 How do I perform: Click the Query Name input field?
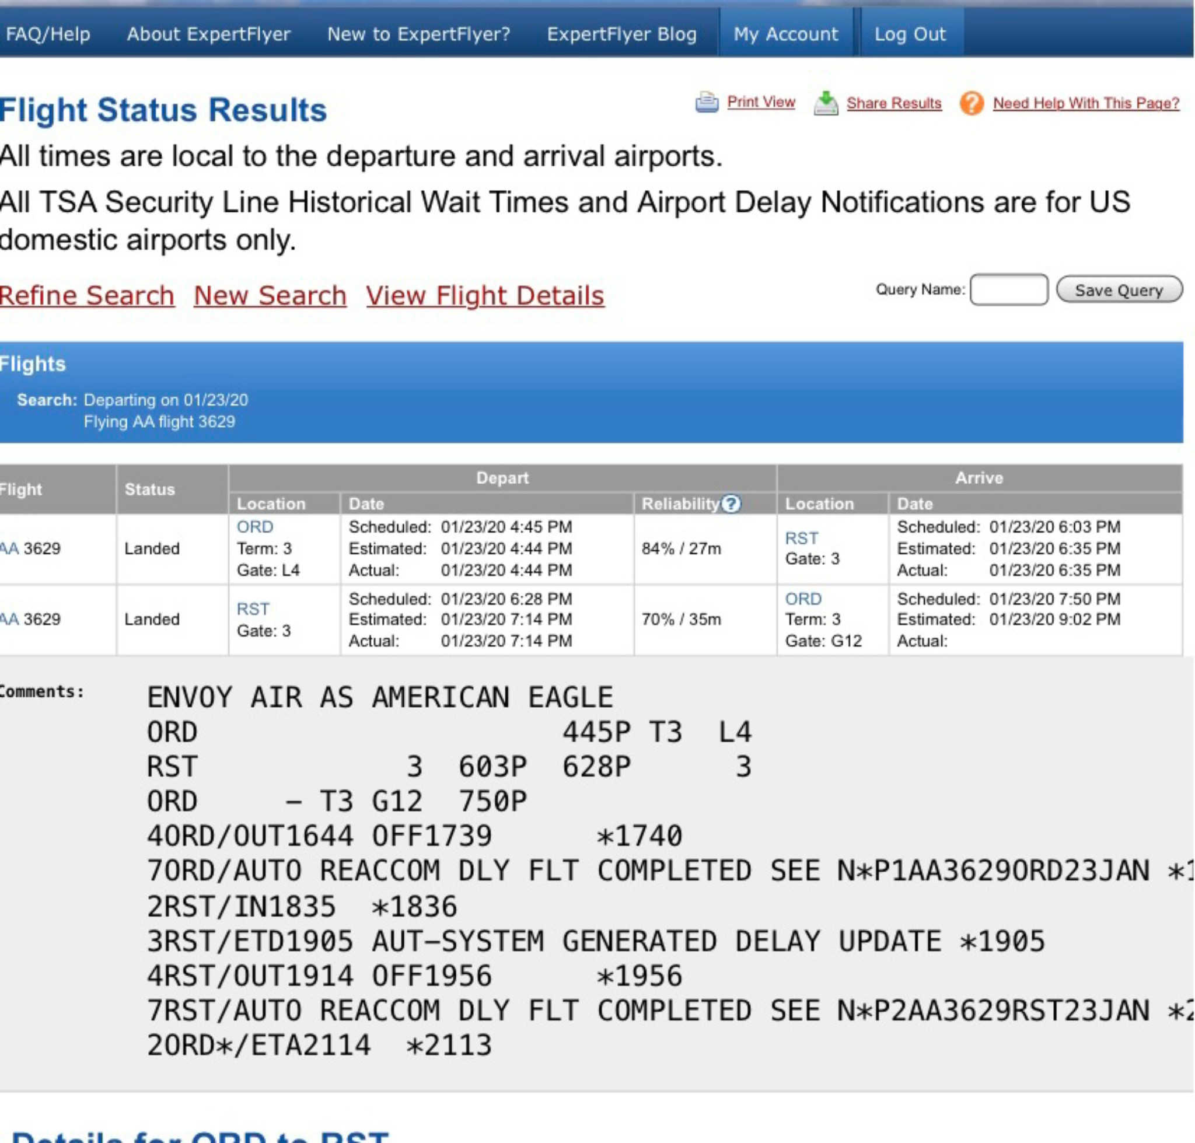1008,289
